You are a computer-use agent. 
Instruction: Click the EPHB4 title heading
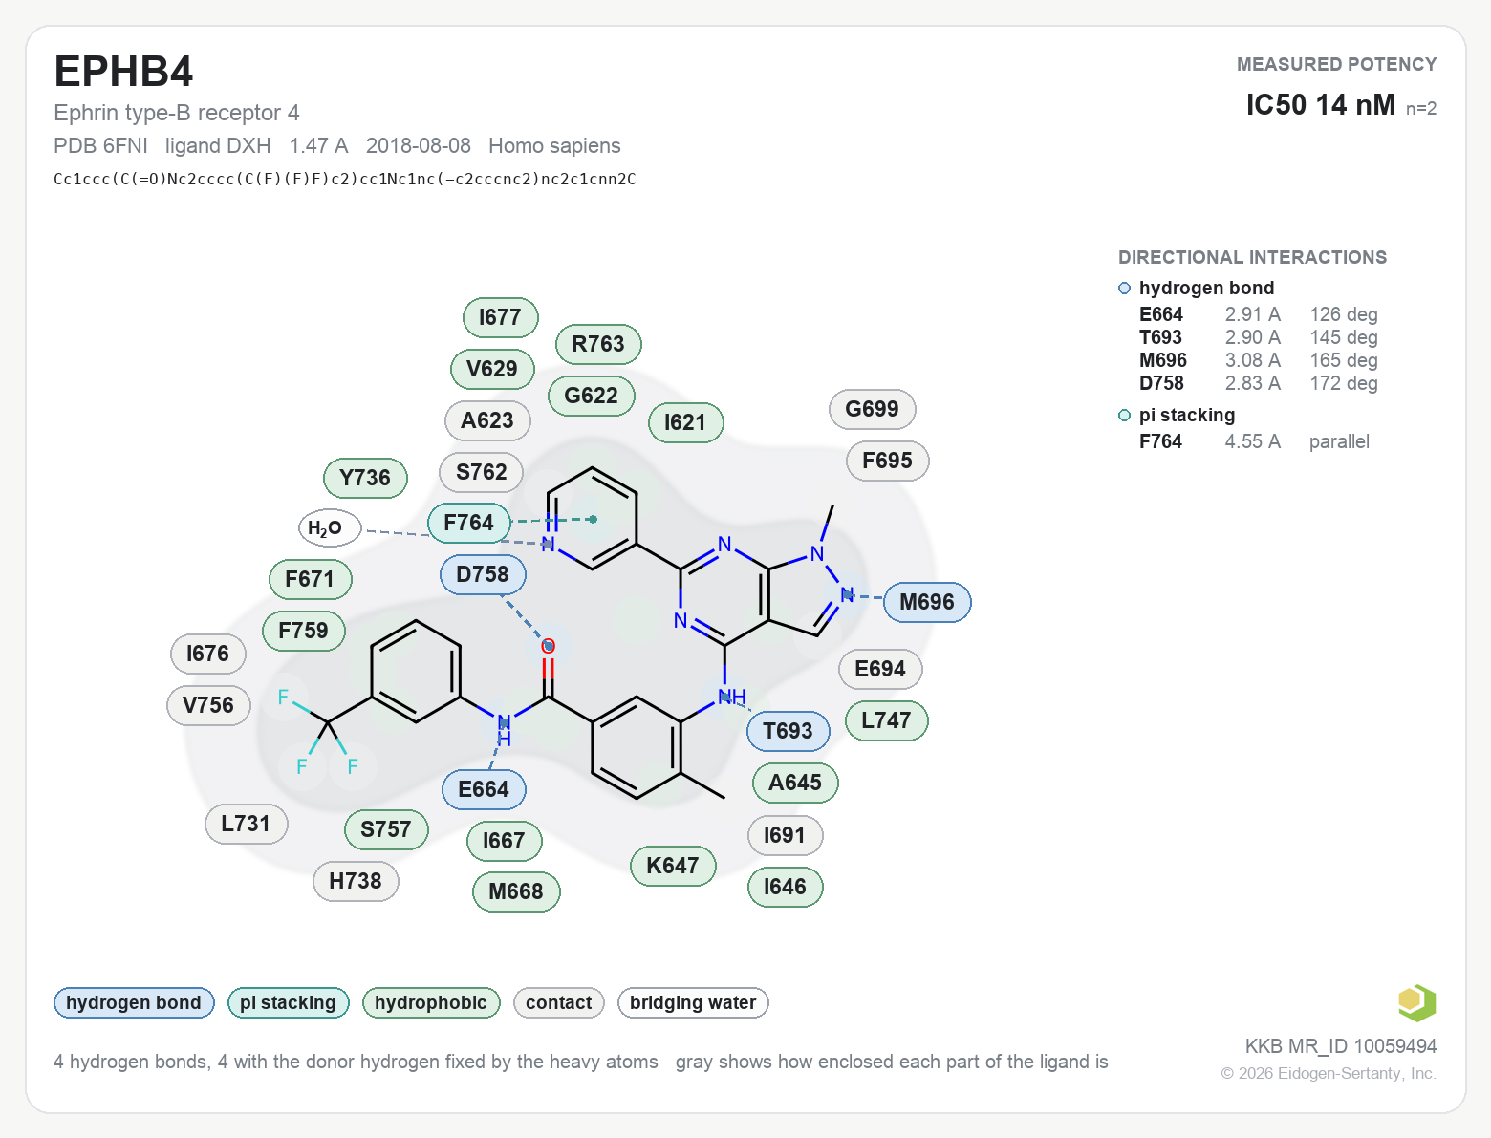coord(123,72)
